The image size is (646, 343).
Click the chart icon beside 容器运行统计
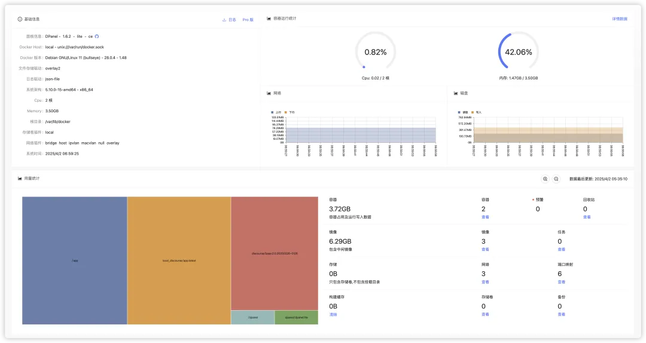(x=269, y=19)
